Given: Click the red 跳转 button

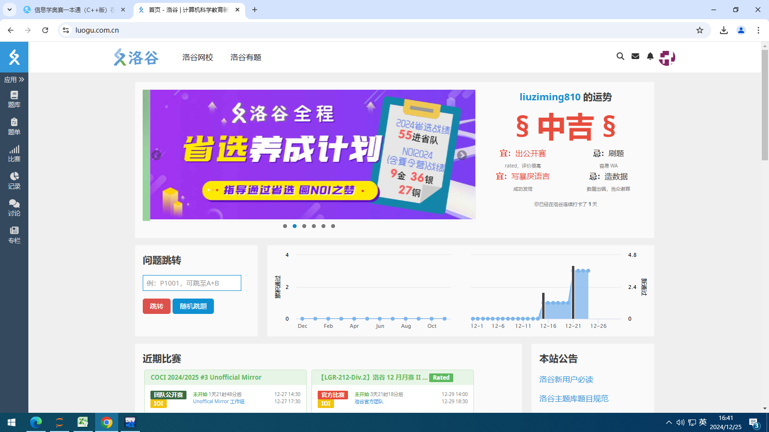Looking at the screenshot, I should tap(157, 306).
